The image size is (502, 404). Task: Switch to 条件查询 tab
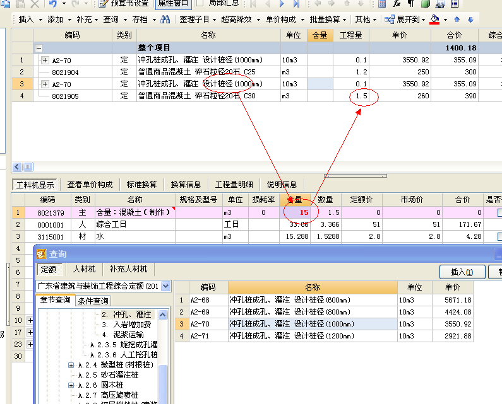tap(93, 301)
